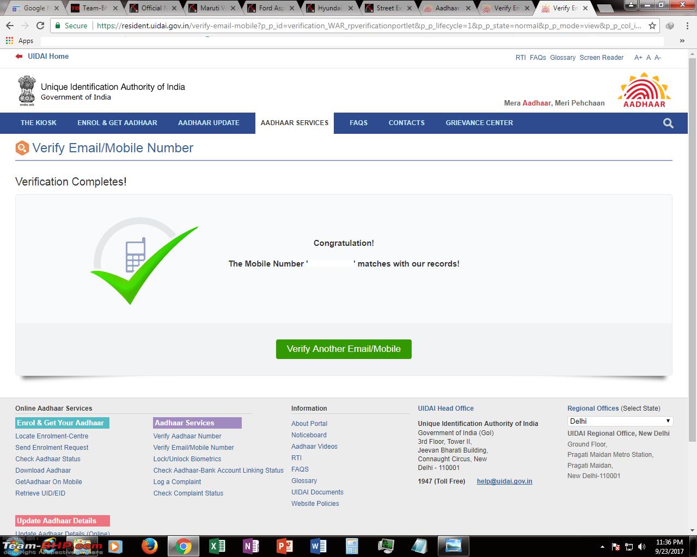
Task: Show hidden system tray icons
Action: coord(602,547)
